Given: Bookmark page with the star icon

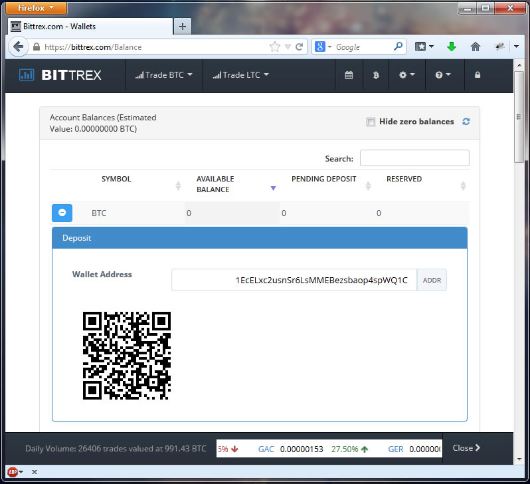Looking at the screenshot, I should coord(275,47).
